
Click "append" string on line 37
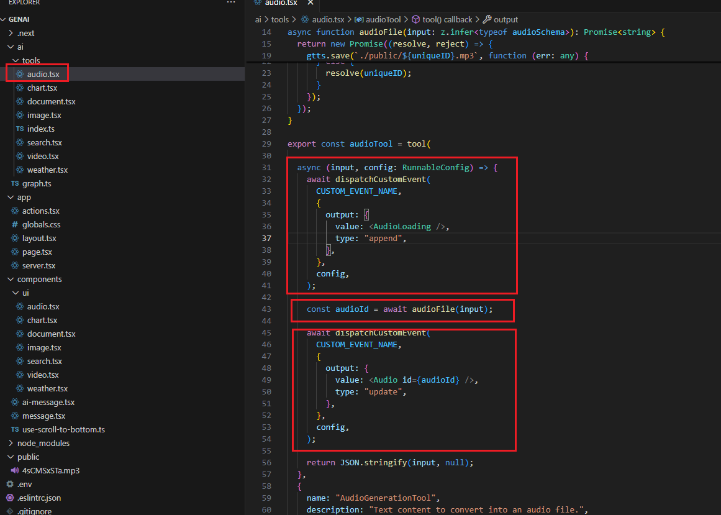(383, 238)
